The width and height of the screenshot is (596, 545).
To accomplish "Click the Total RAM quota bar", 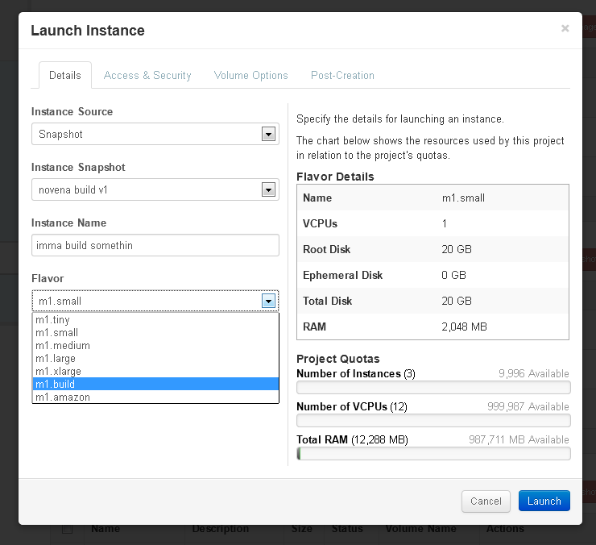I will pyautogui.click(x=433, y=454).
